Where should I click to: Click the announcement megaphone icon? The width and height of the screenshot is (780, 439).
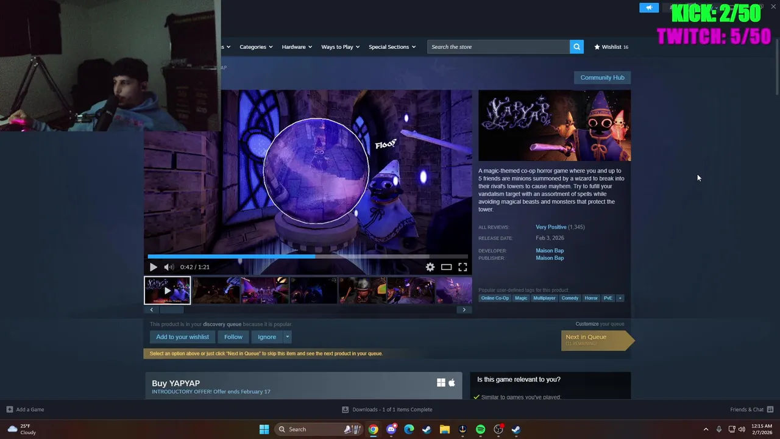(649, 7)
